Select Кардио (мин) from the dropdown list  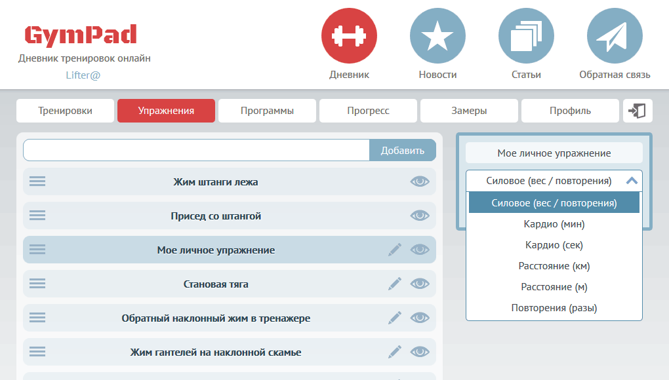point(554,224)
